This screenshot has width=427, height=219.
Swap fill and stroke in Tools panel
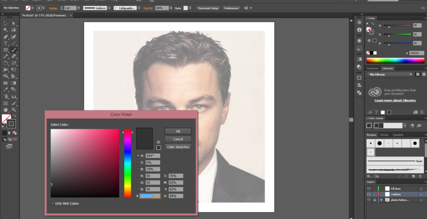click(15, 116)
